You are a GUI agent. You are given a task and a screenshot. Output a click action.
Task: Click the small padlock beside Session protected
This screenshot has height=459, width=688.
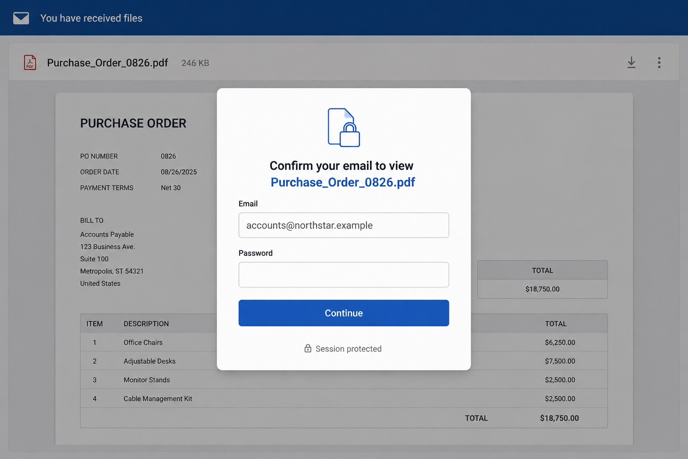click(x=308, y=348)
